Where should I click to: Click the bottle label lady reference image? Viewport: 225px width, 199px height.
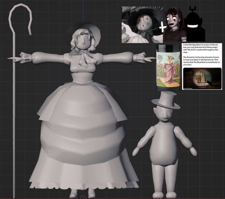pyautogui.click(x=168, y=68)
